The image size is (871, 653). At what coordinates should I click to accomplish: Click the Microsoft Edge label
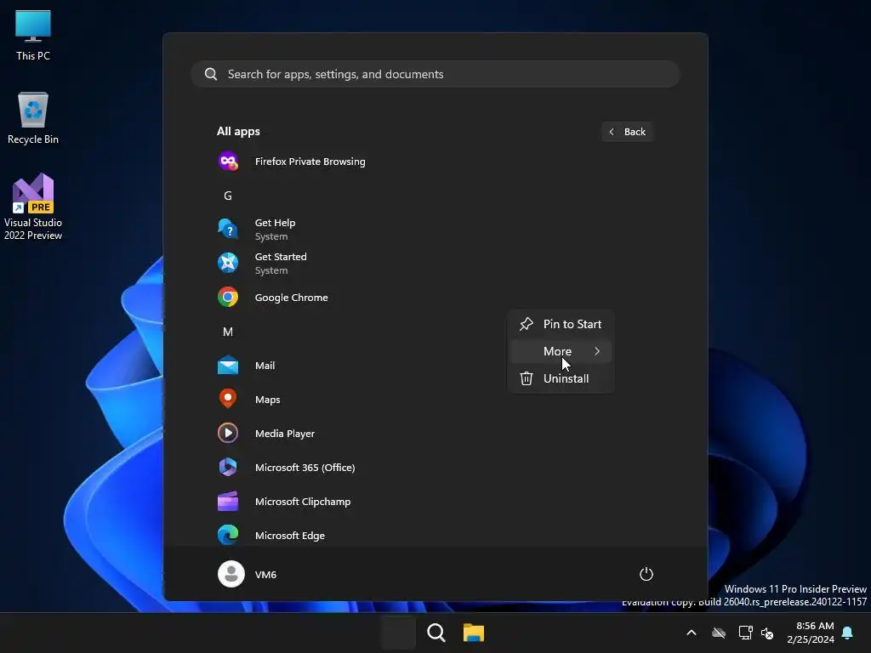click(290, 536)
